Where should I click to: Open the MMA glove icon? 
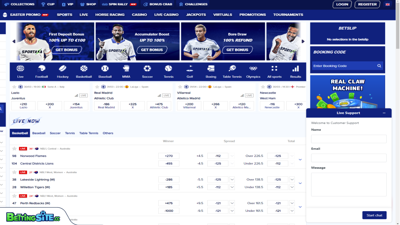(126, 68)
